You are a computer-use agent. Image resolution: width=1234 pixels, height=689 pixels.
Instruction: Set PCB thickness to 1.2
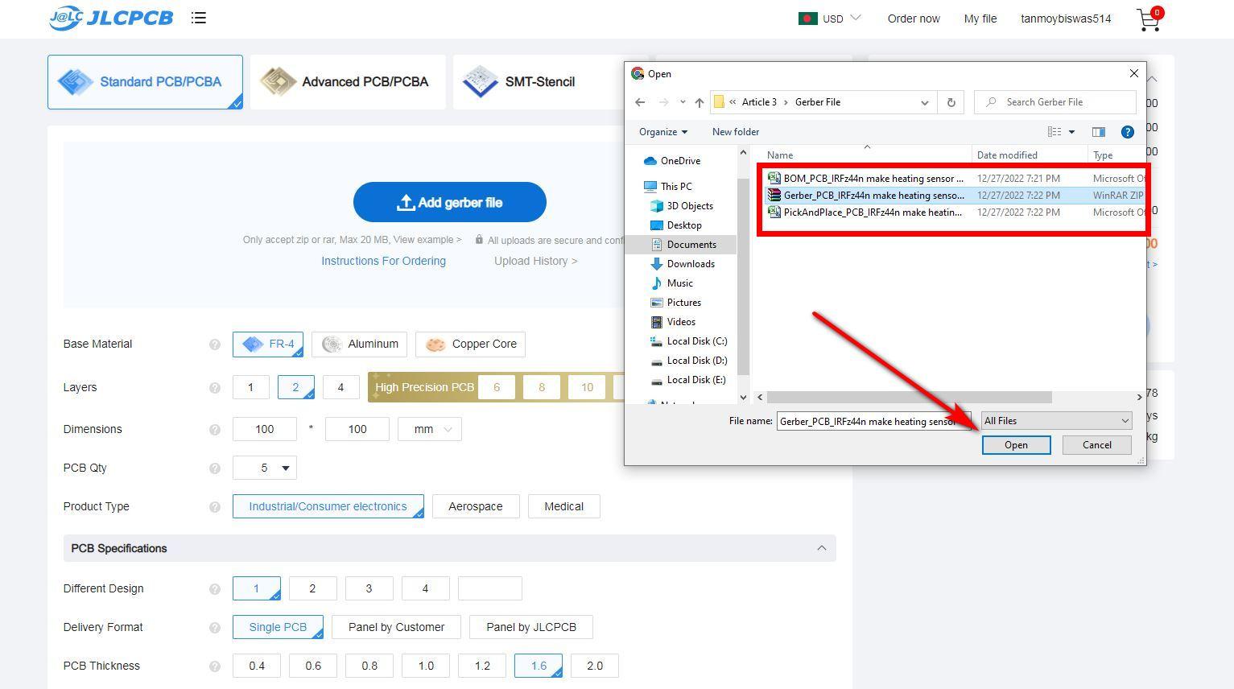(x=482, y=666)
